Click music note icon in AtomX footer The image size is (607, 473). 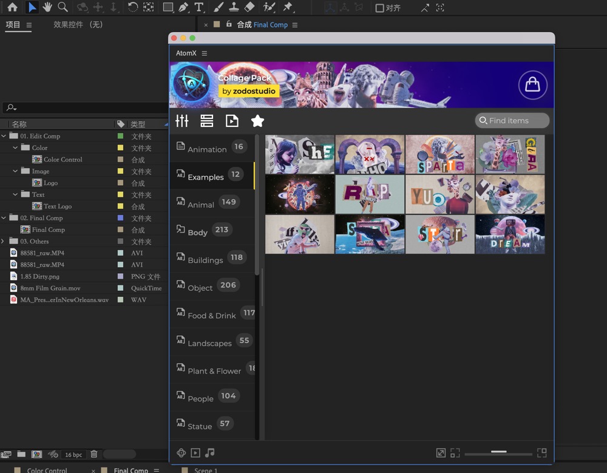[x=210, y=453]
